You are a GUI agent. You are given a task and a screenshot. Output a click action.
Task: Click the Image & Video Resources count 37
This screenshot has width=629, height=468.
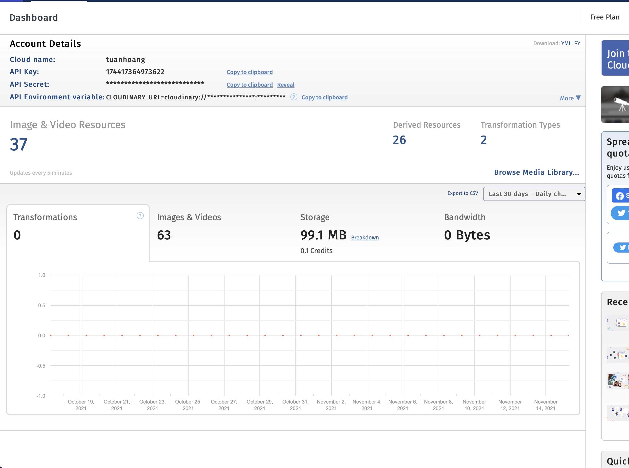click(x=19, y=144)
